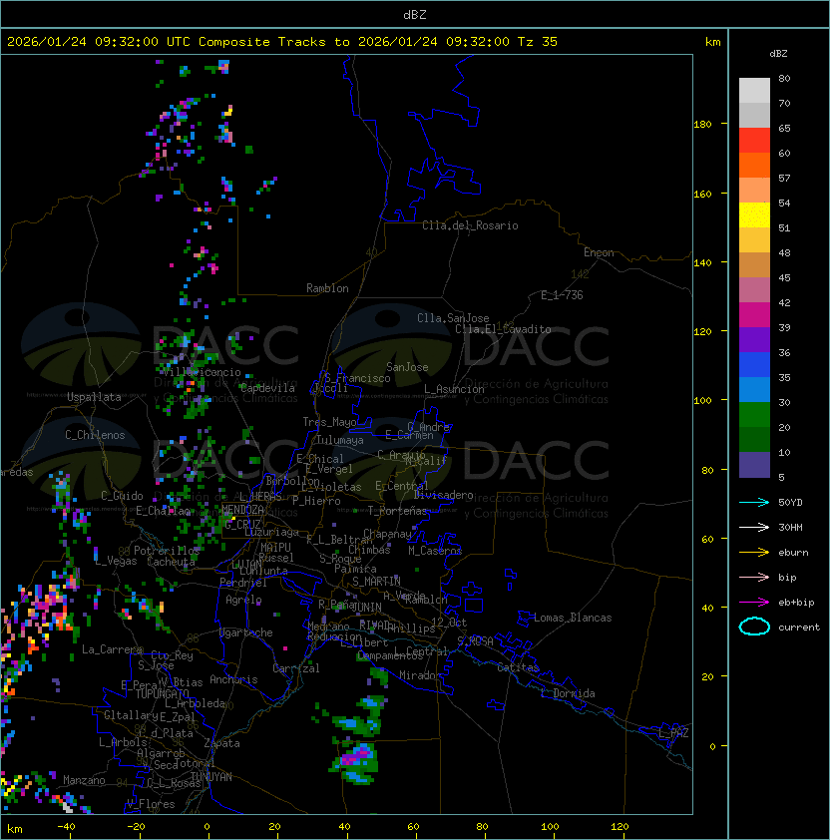Click the 'Carrizal' map label
830x840 pixels.
coord(296,668)
